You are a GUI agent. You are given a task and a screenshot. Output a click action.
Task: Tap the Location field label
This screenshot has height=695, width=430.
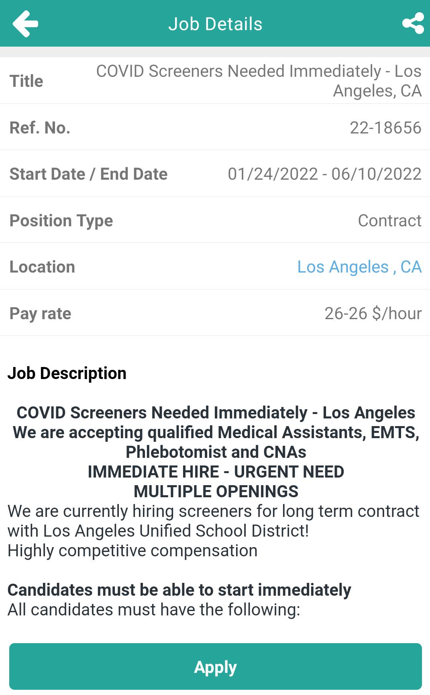tap(42, 267)
